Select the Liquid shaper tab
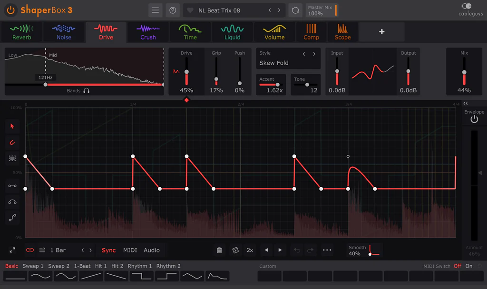Viewport: 487px width, 289px height. pyautogui.click(x=232, y=32)
